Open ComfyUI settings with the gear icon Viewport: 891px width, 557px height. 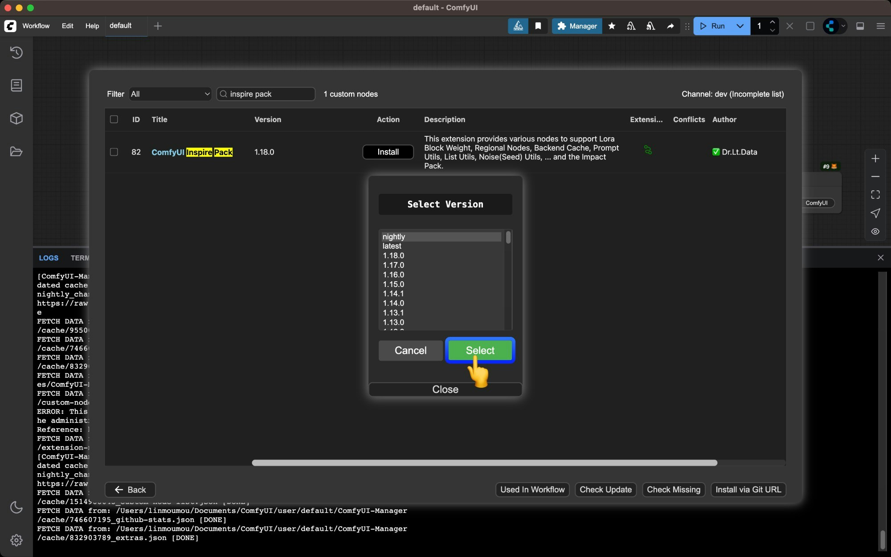coord(16,540)
